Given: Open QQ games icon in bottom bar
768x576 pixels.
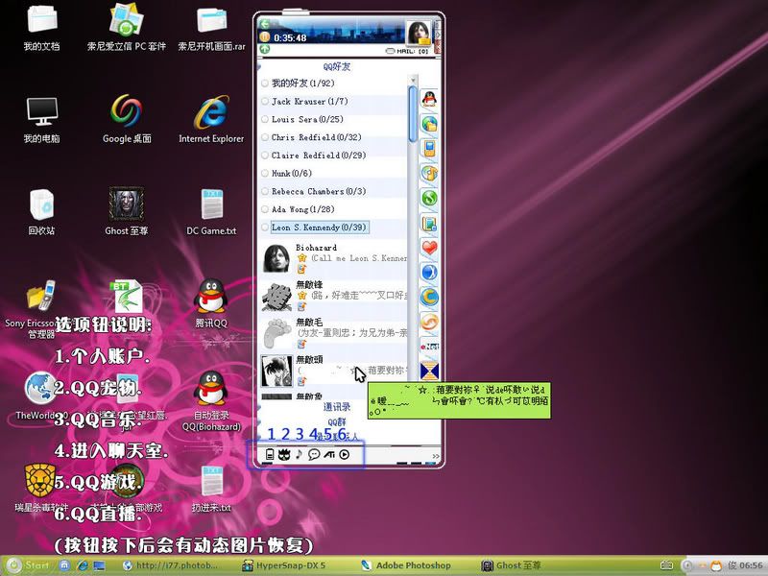Looking at the screenshot, I should (x=329, y=454).
